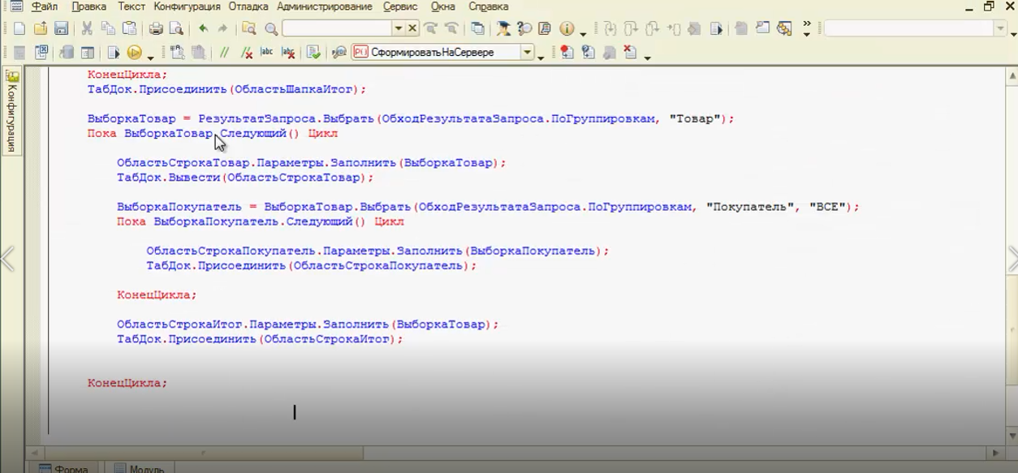Open global search folder-magnifier icon

pos(249,29)
